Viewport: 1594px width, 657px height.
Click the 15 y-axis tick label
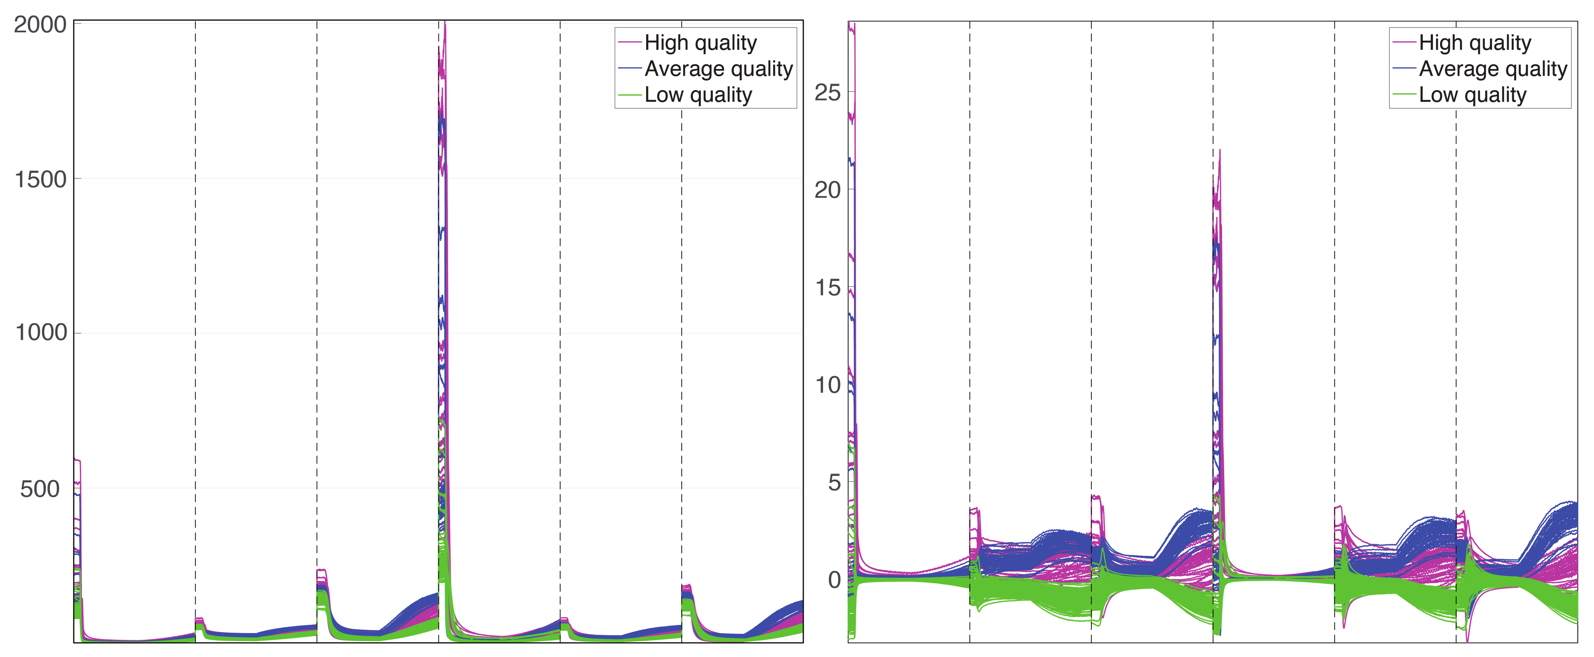(827, 288)
